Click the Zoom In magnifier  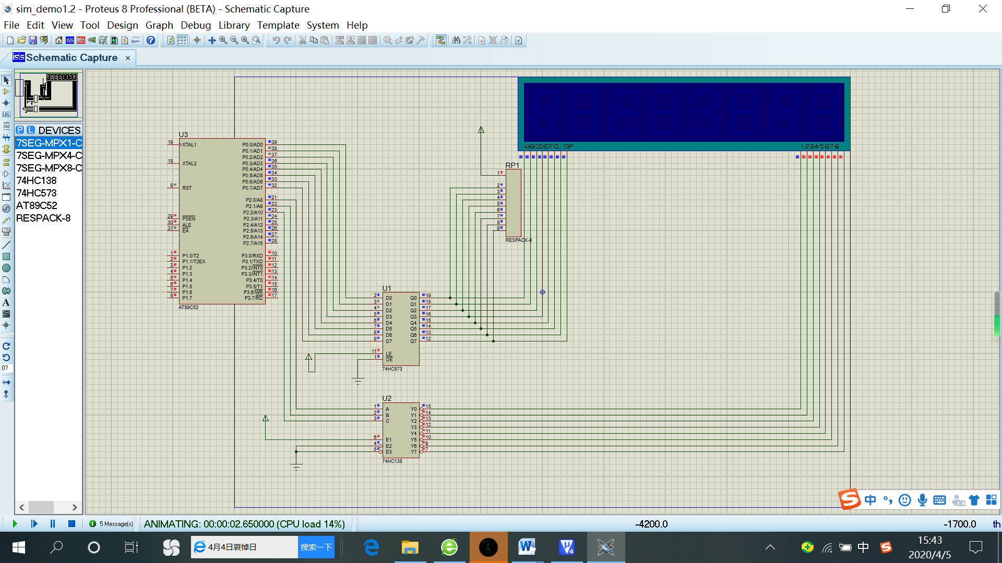pyautogui.click(x=223, y=40)
